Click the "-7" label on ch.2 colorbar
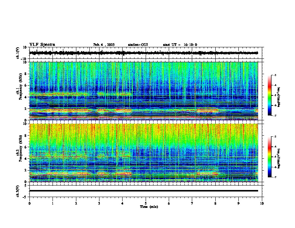The image size is (295, 228). click(275, 177)
